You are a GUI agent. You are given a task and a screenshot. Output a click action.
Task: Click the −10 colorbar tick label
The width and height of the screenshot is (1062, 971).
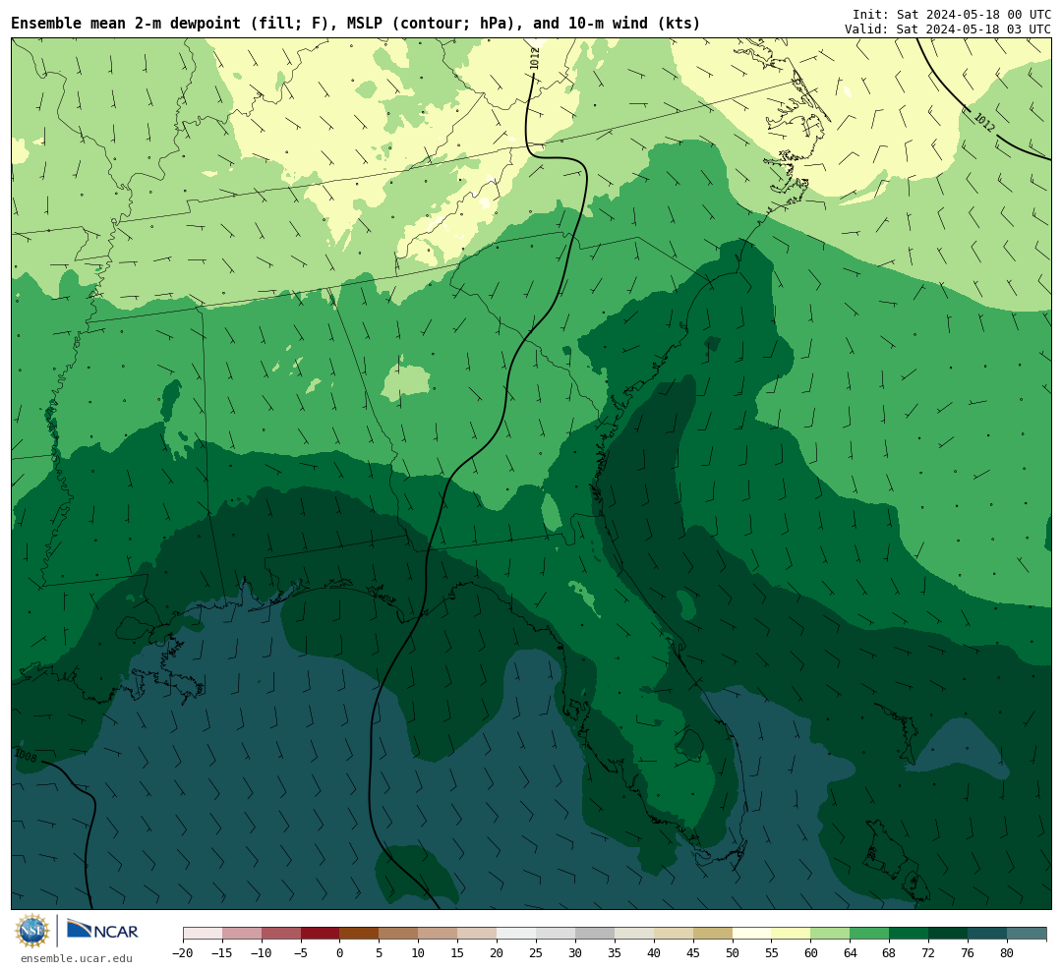point(262,953)
